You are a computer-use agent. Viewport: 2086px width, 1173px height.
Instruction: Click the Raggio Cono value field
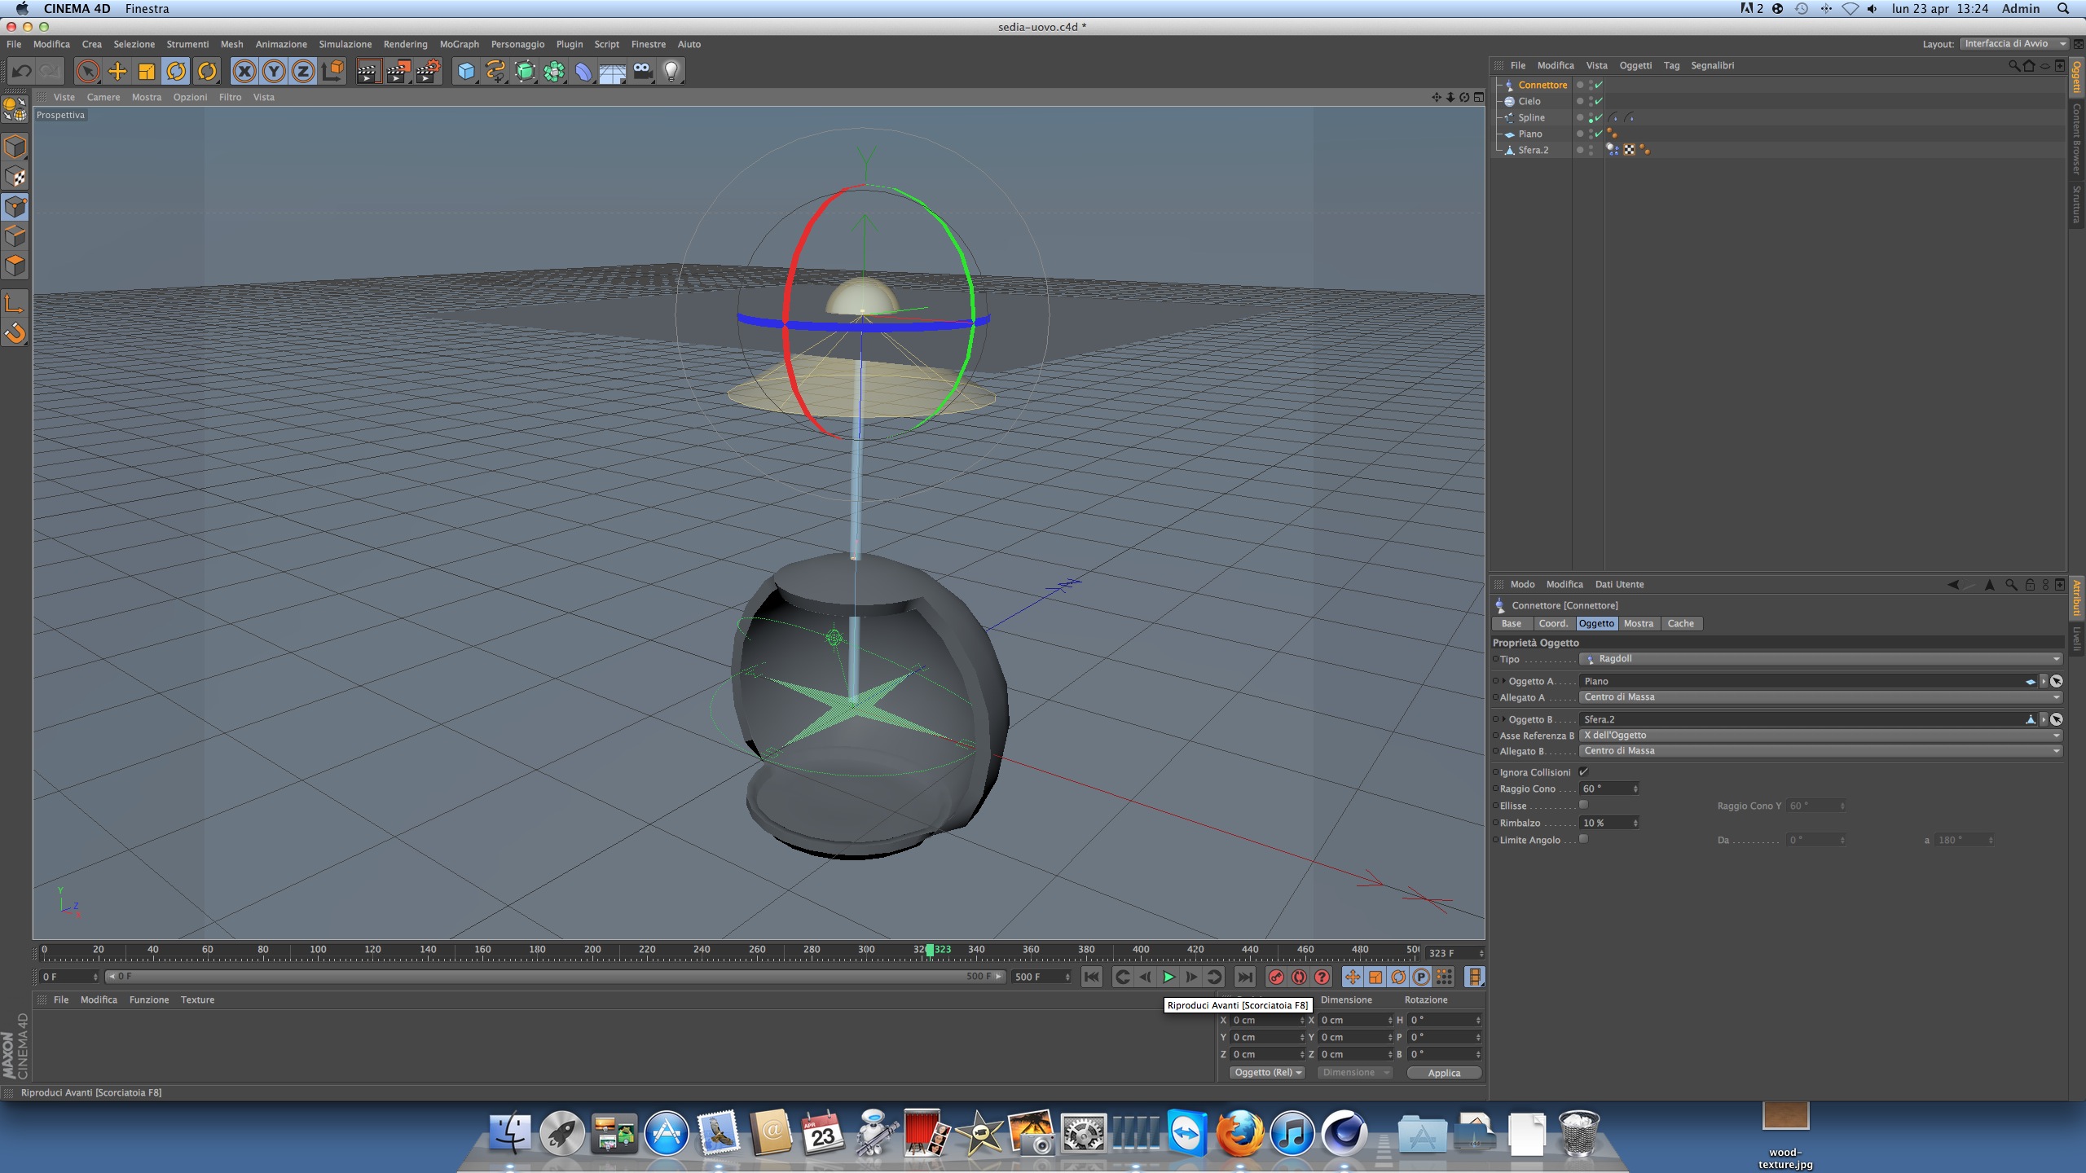coord(1604,789)
